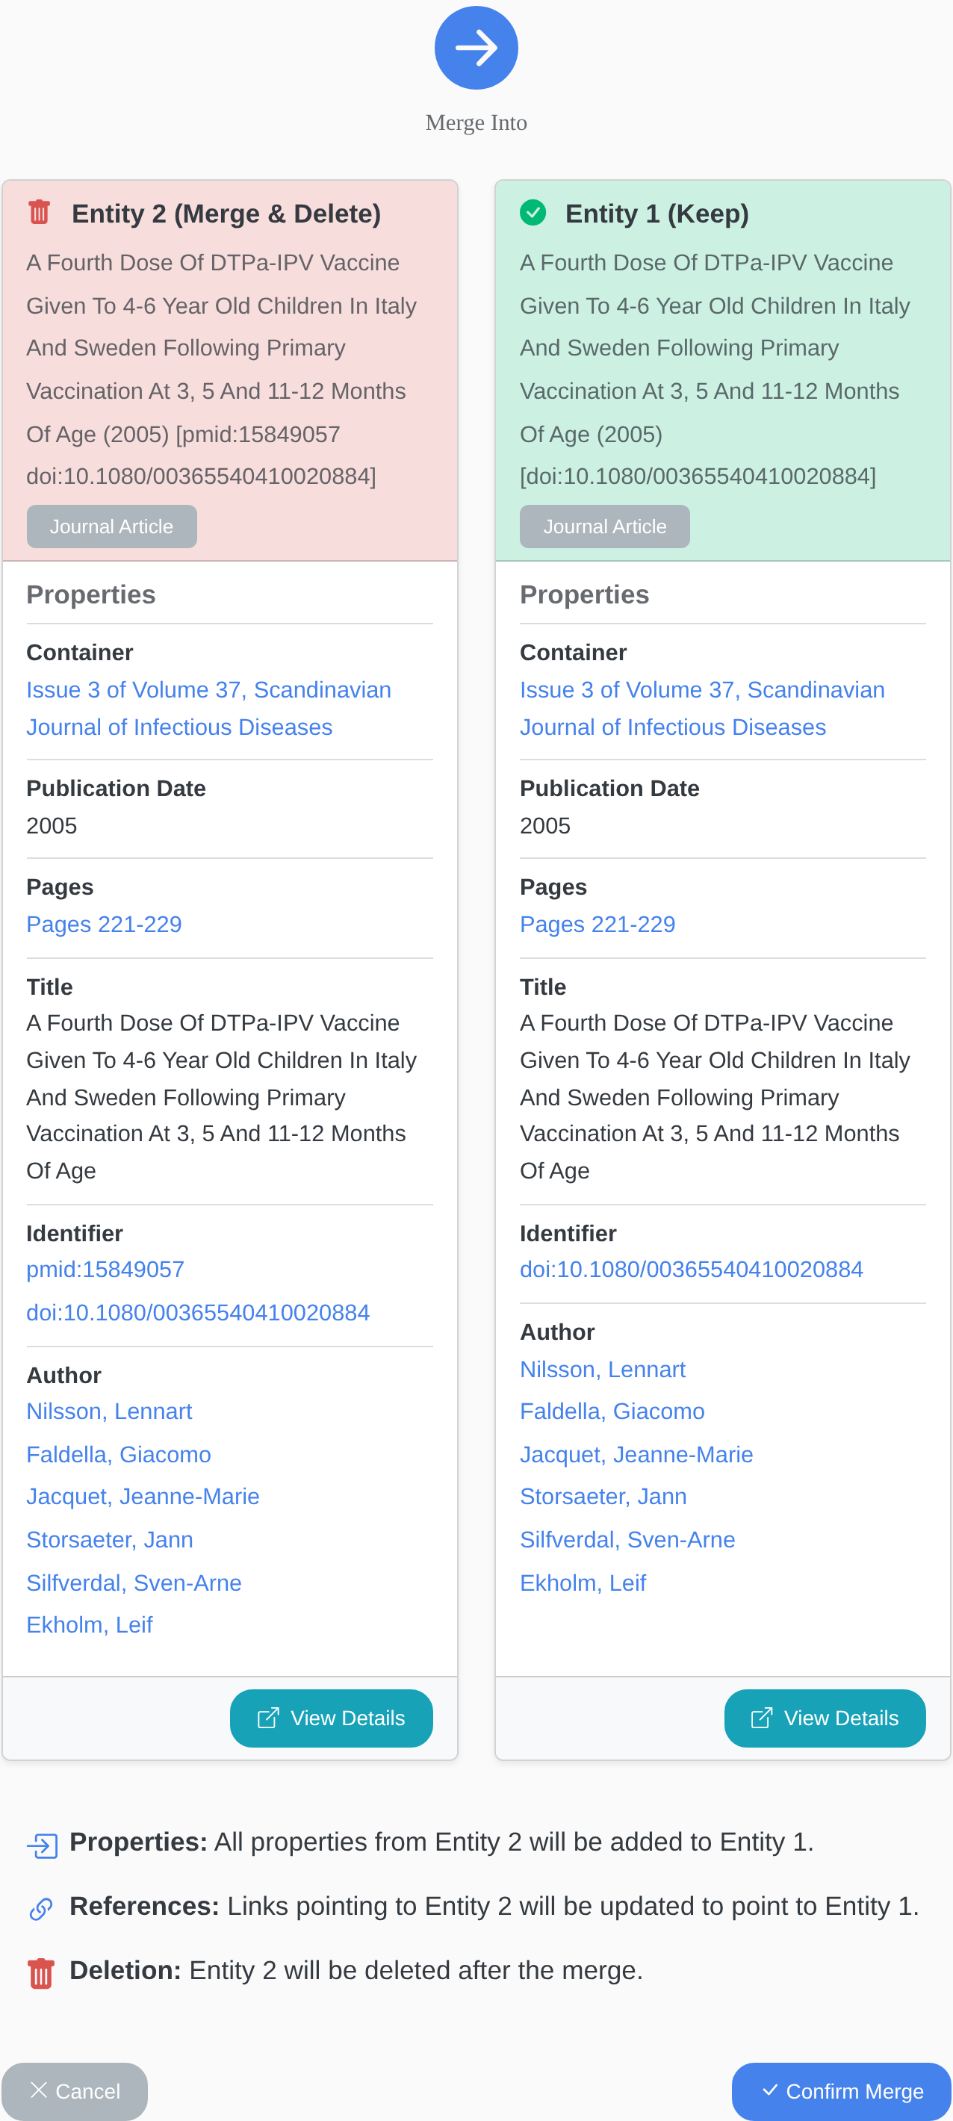
Task: Click the Journal Article badge on Entity 1
Action: [604, 526]
